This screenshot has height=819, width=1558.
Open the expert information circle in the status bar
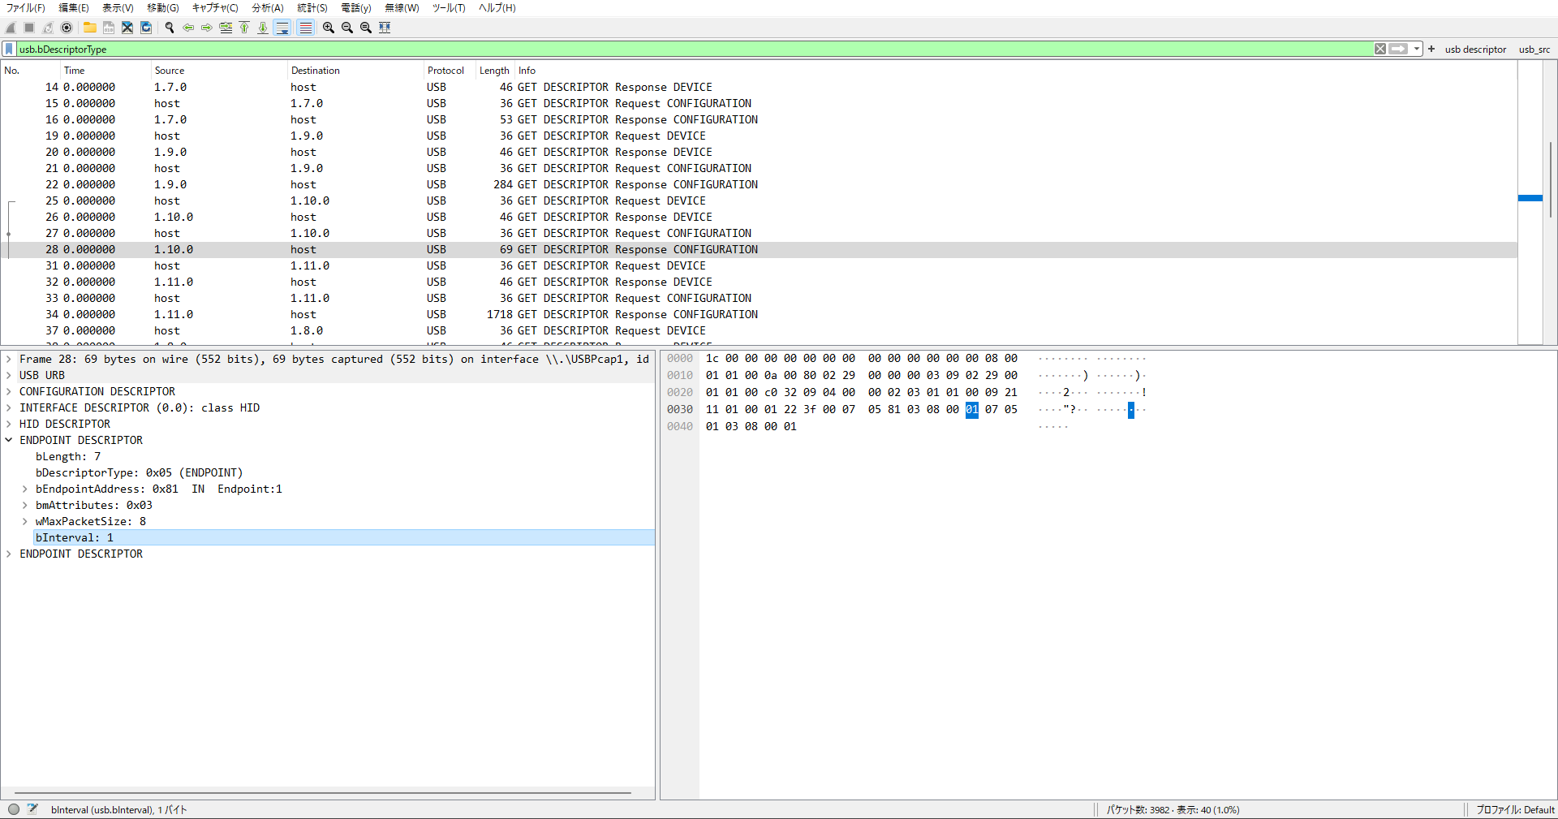tap(13, 809)
